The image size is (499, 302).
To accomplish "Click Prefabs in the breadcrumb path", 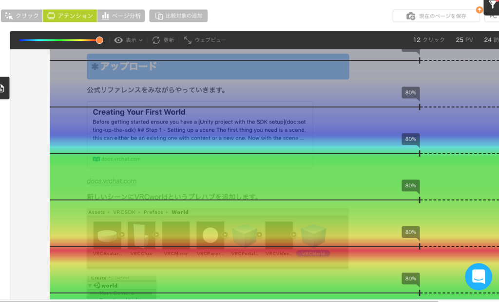I will coord(153,212).
